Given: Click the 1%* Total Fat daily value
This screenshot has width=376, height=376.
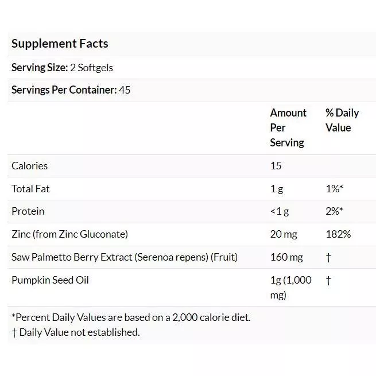Looking at the screenshot, I should [x=334, y=189].
